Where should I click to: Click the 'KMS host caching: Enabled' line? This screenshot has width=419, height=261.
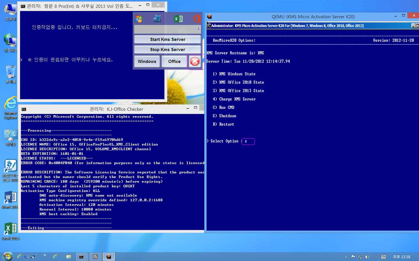coord(68,214)
